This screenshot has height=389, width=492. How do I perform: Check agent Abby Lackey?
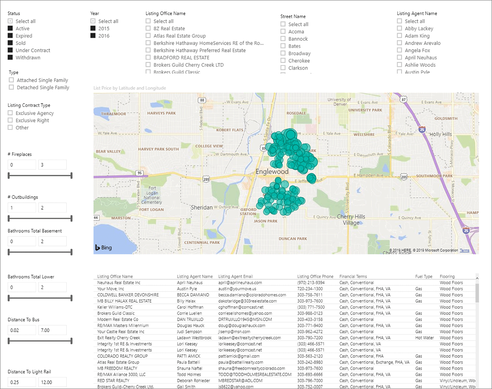coord(400,29)
